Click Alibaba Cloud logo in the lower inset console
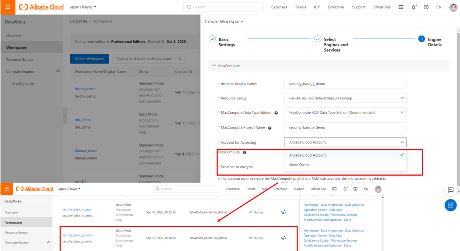This screenshot has width=460, height=251. pyautogui.click(x=34, y=189)
